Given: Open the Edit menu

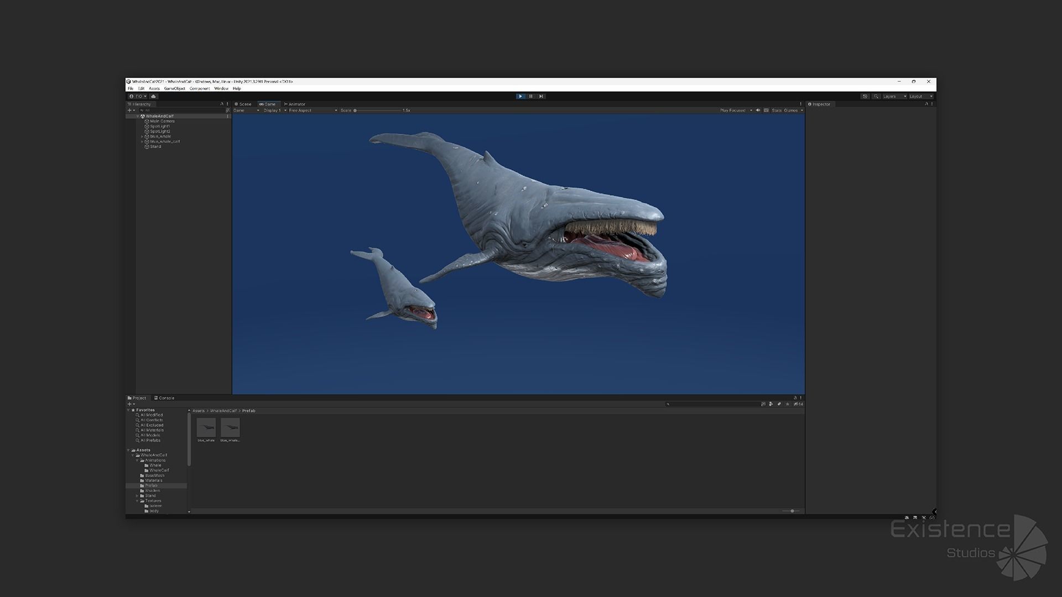Looking at the screenshot, I should coord(141,88).
